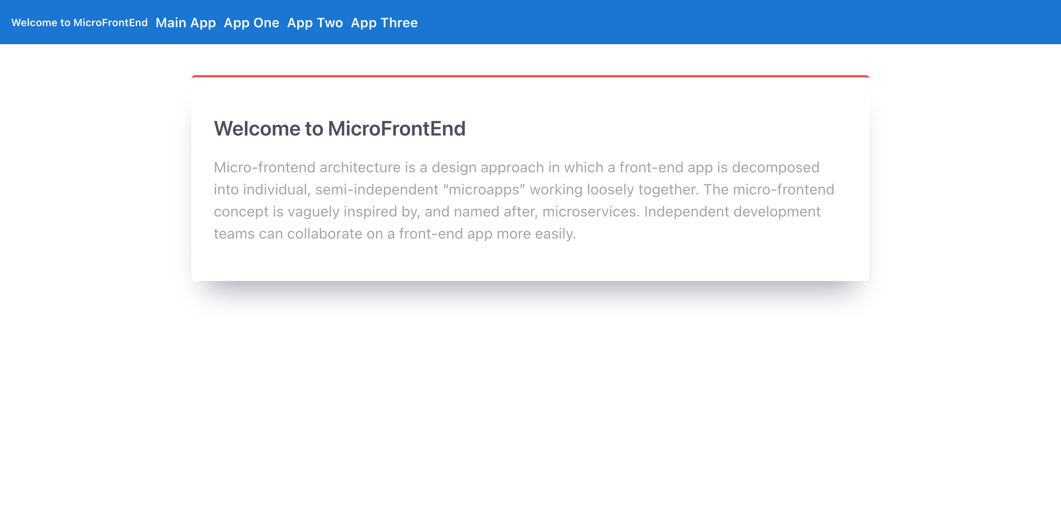The height and width of the screenshot is (531, 1061).
Task: Click the word collaborate in last line
Action: pyautogui.click(x=325, y=234)
